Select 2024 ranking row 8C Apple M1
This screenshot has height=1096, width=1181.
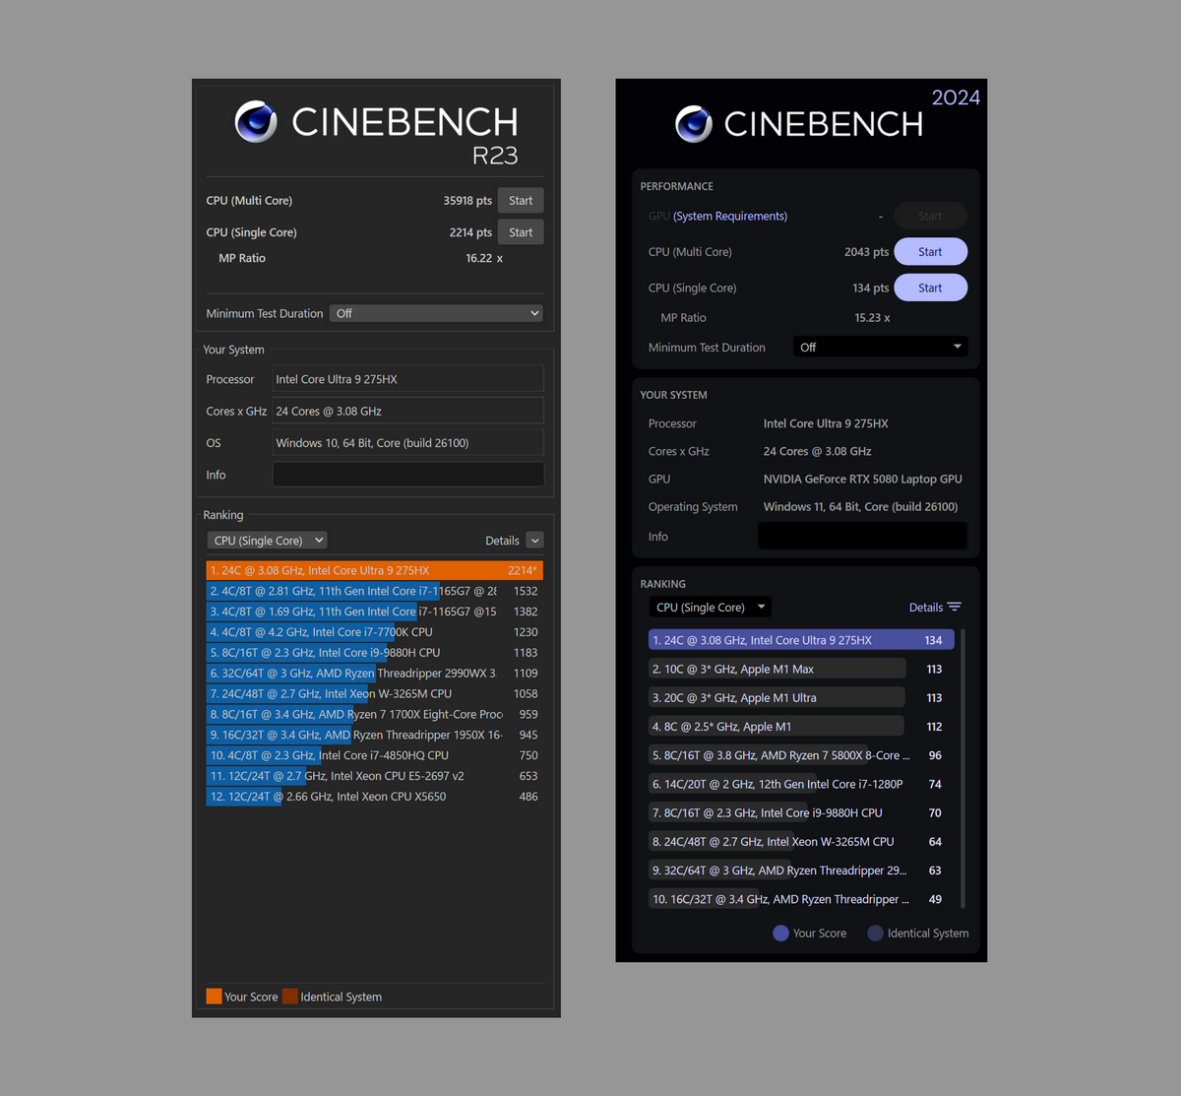point(801,727)
